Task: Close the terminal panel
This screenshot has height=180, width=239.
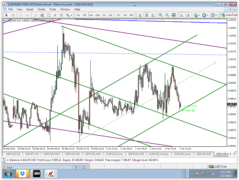Action: coord(4,159)
